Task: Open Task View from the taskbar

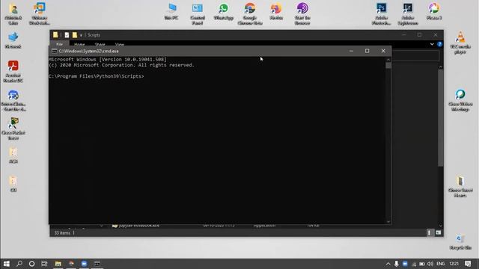Action: (x=44, y=264)
